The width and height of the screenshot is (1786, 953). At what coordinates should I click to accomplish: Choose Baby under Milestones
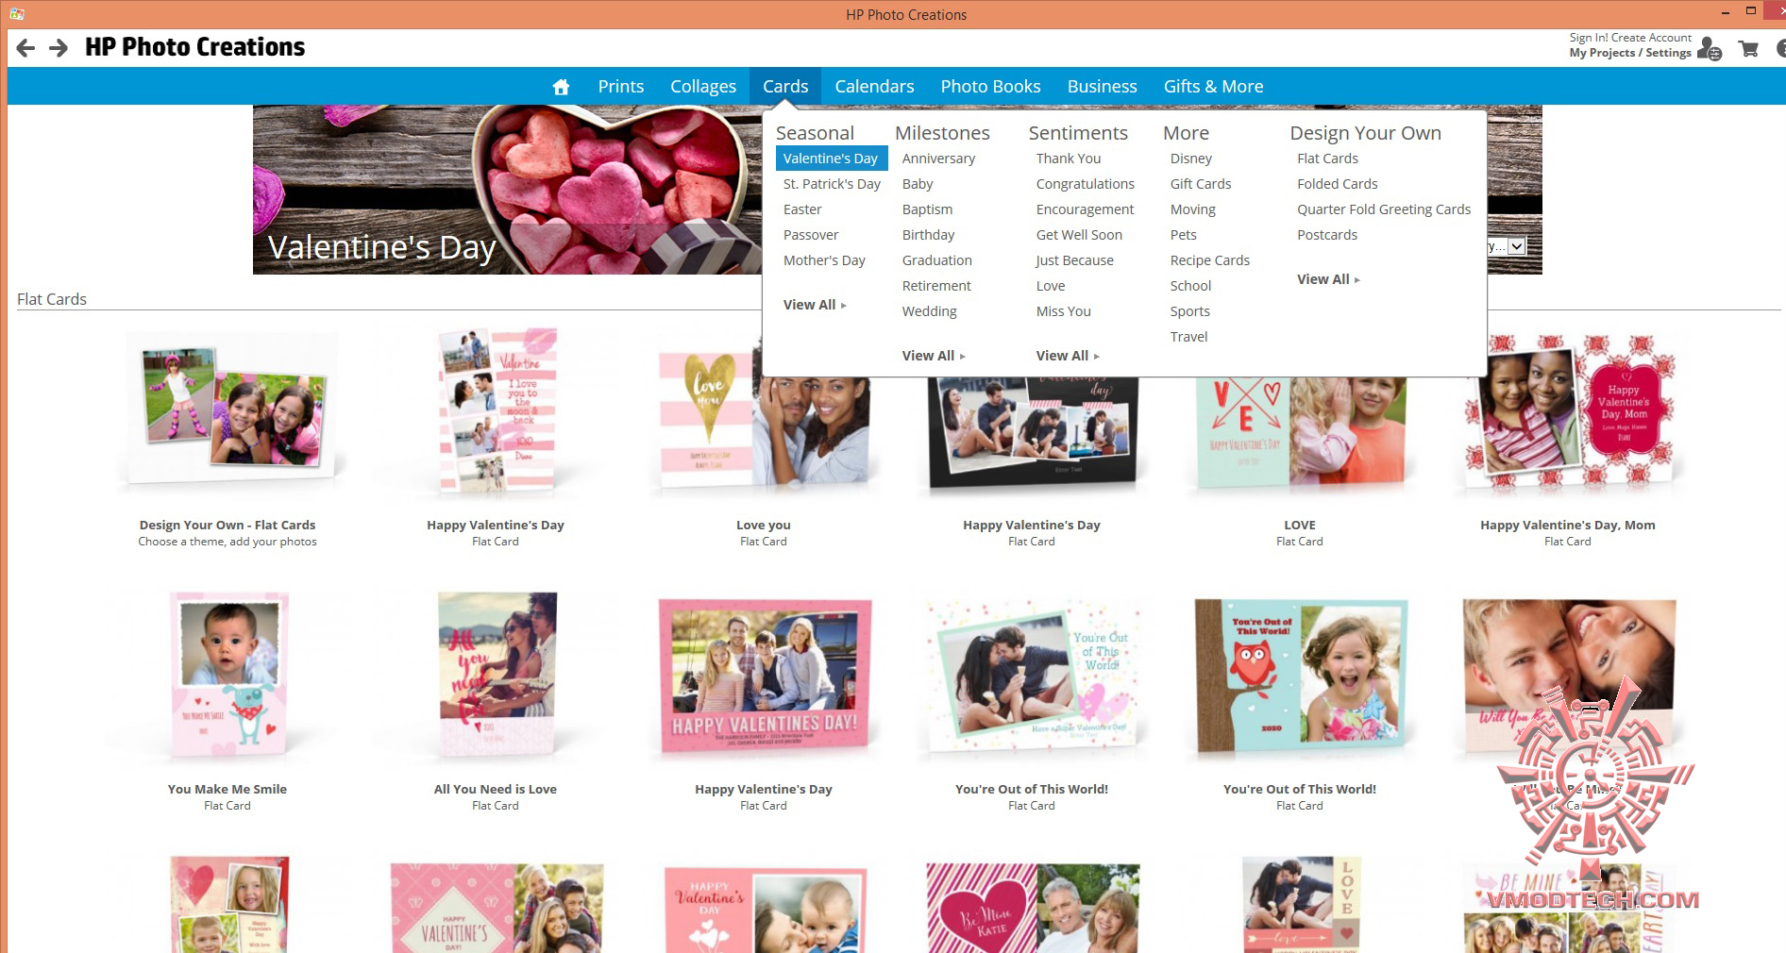918,184
